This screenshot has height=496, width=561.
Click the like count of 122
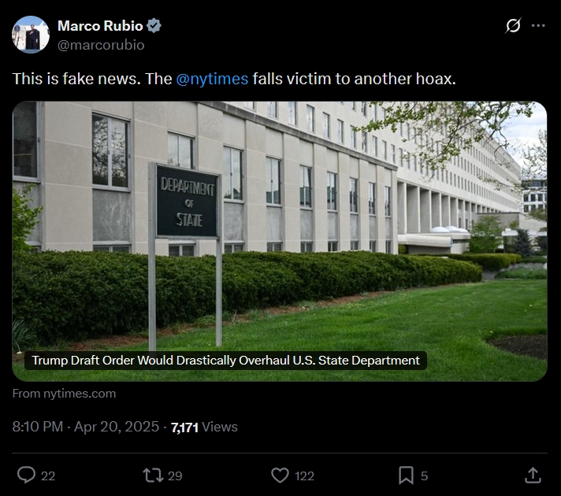click(x=304, y=476)
